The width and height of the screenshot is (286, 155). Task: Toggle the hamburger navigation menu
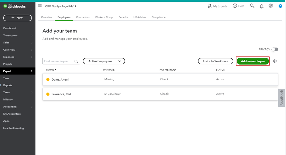click(40, 6)
